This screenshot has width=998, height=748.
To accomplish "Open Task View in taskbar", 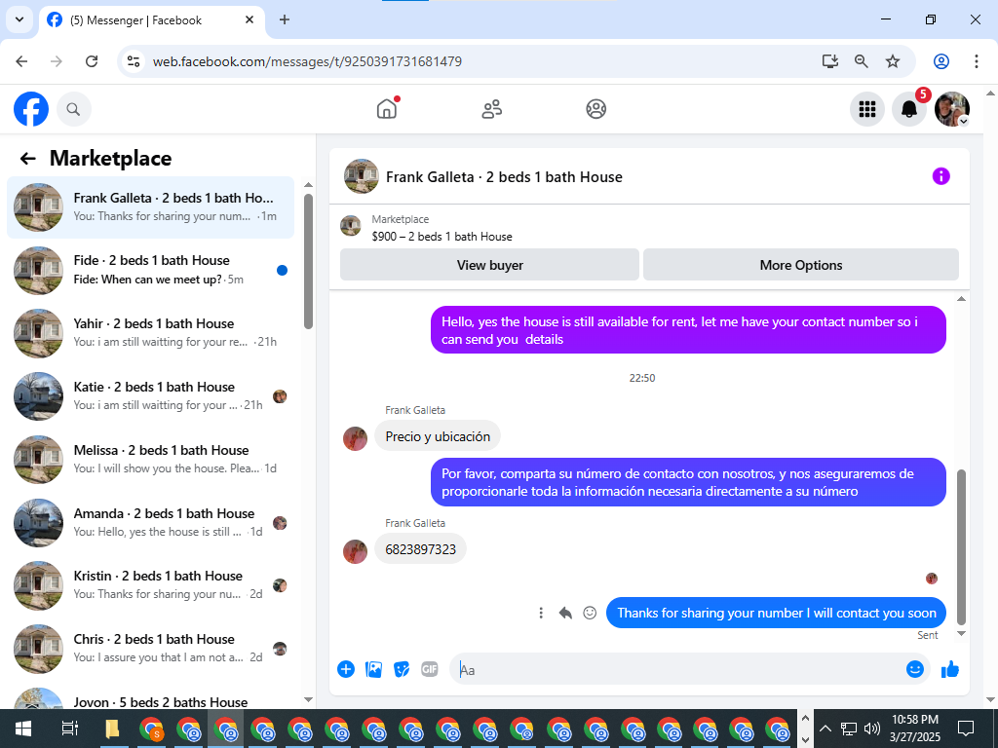I will tap(69, 729).
